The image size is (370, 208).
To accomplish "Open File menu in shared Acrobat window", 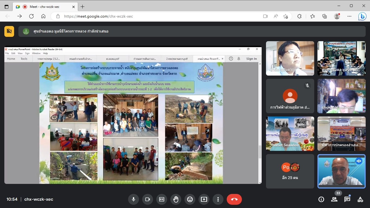I will [7, 53].
